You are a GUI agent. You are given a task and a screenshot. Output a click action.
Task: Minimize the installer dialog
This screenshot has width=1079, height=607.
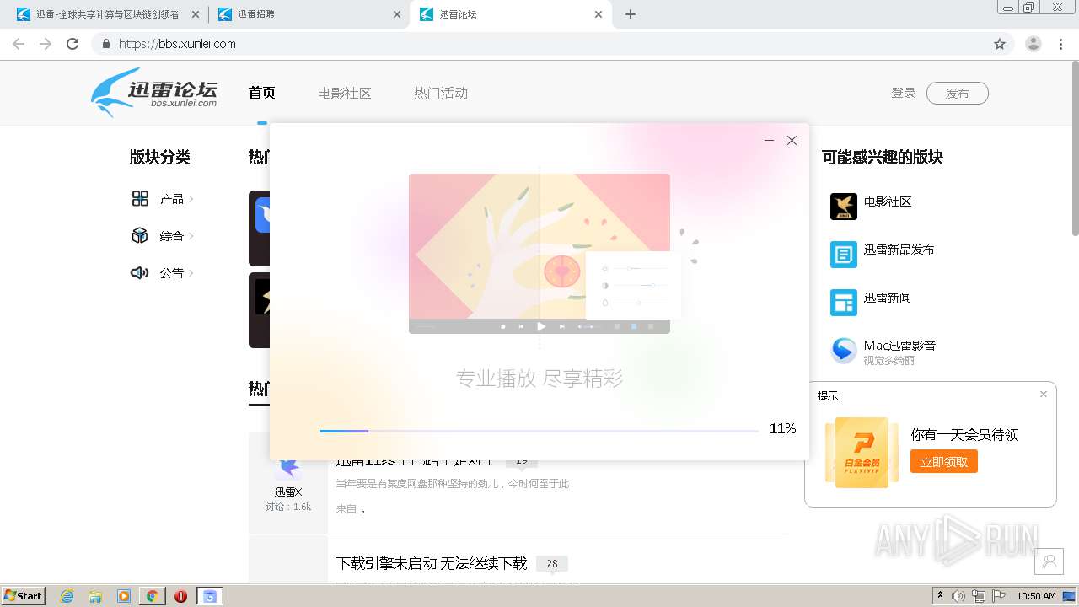click(x=769, y=141)
